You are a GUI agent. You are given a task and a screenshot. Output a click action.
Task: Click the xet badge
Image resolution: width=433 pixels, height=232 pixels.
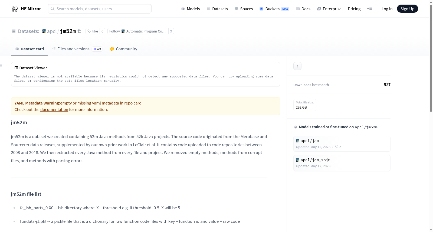pyautogui.click(x=97, y=49)
